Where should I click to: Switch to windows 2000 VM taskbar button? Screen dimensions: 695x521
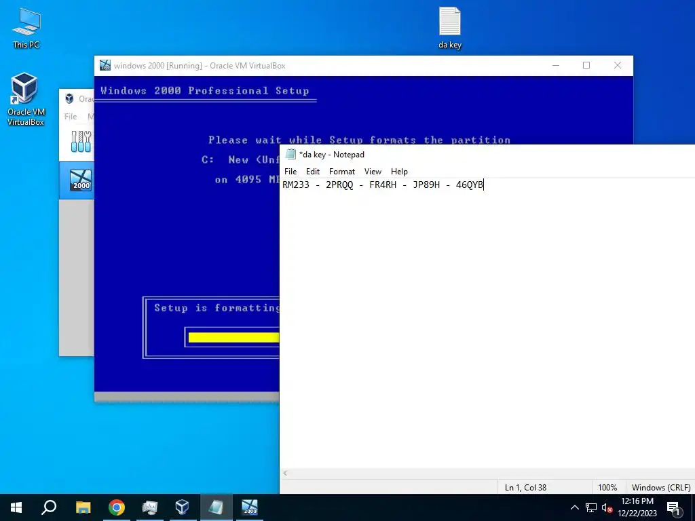coord(249,507)
